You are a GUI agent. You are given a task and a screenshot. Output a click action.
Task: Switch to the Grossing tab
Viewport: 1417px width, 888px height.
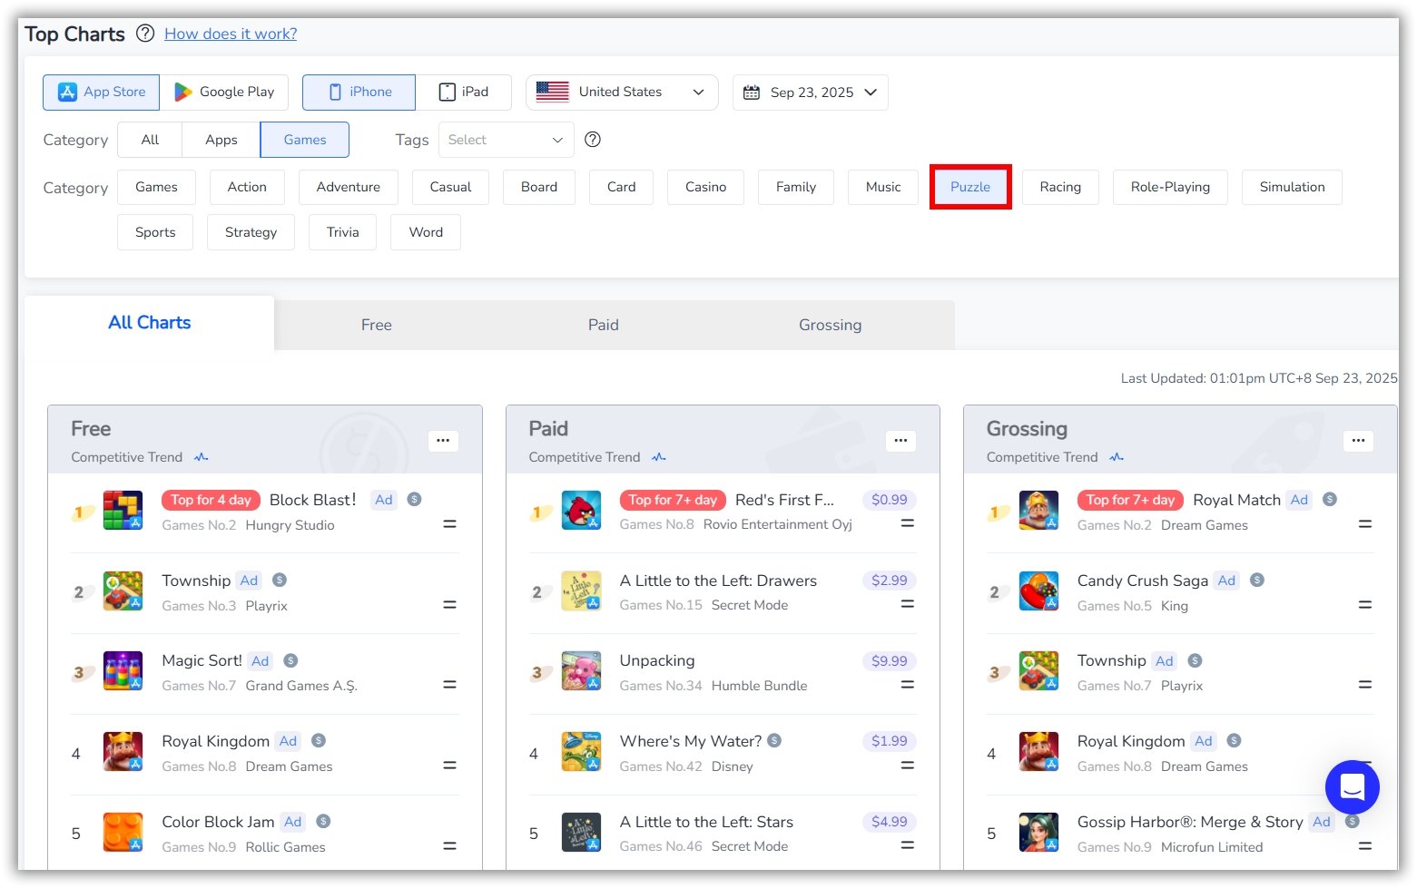tap(831, 325)
